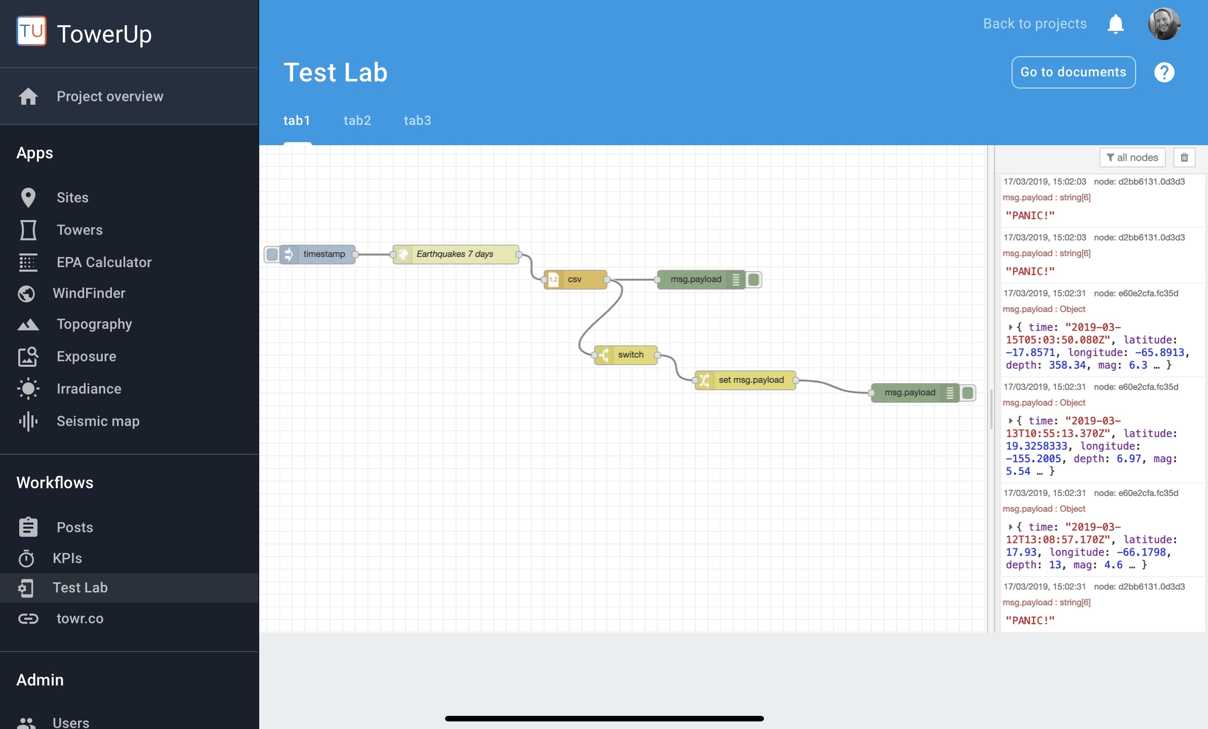This screenshot has height=729, width=1208.
Task: Click Go to documents button
Action: point(1072,72)
